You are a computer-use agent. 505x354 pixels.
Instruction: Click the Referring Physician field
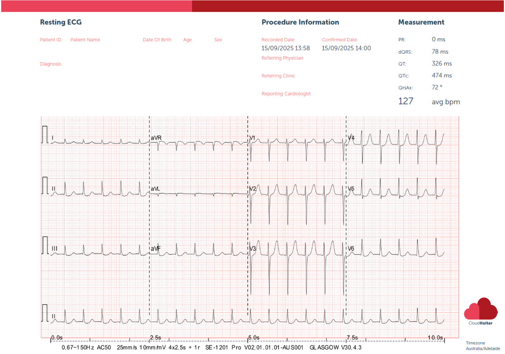(282, 58)
